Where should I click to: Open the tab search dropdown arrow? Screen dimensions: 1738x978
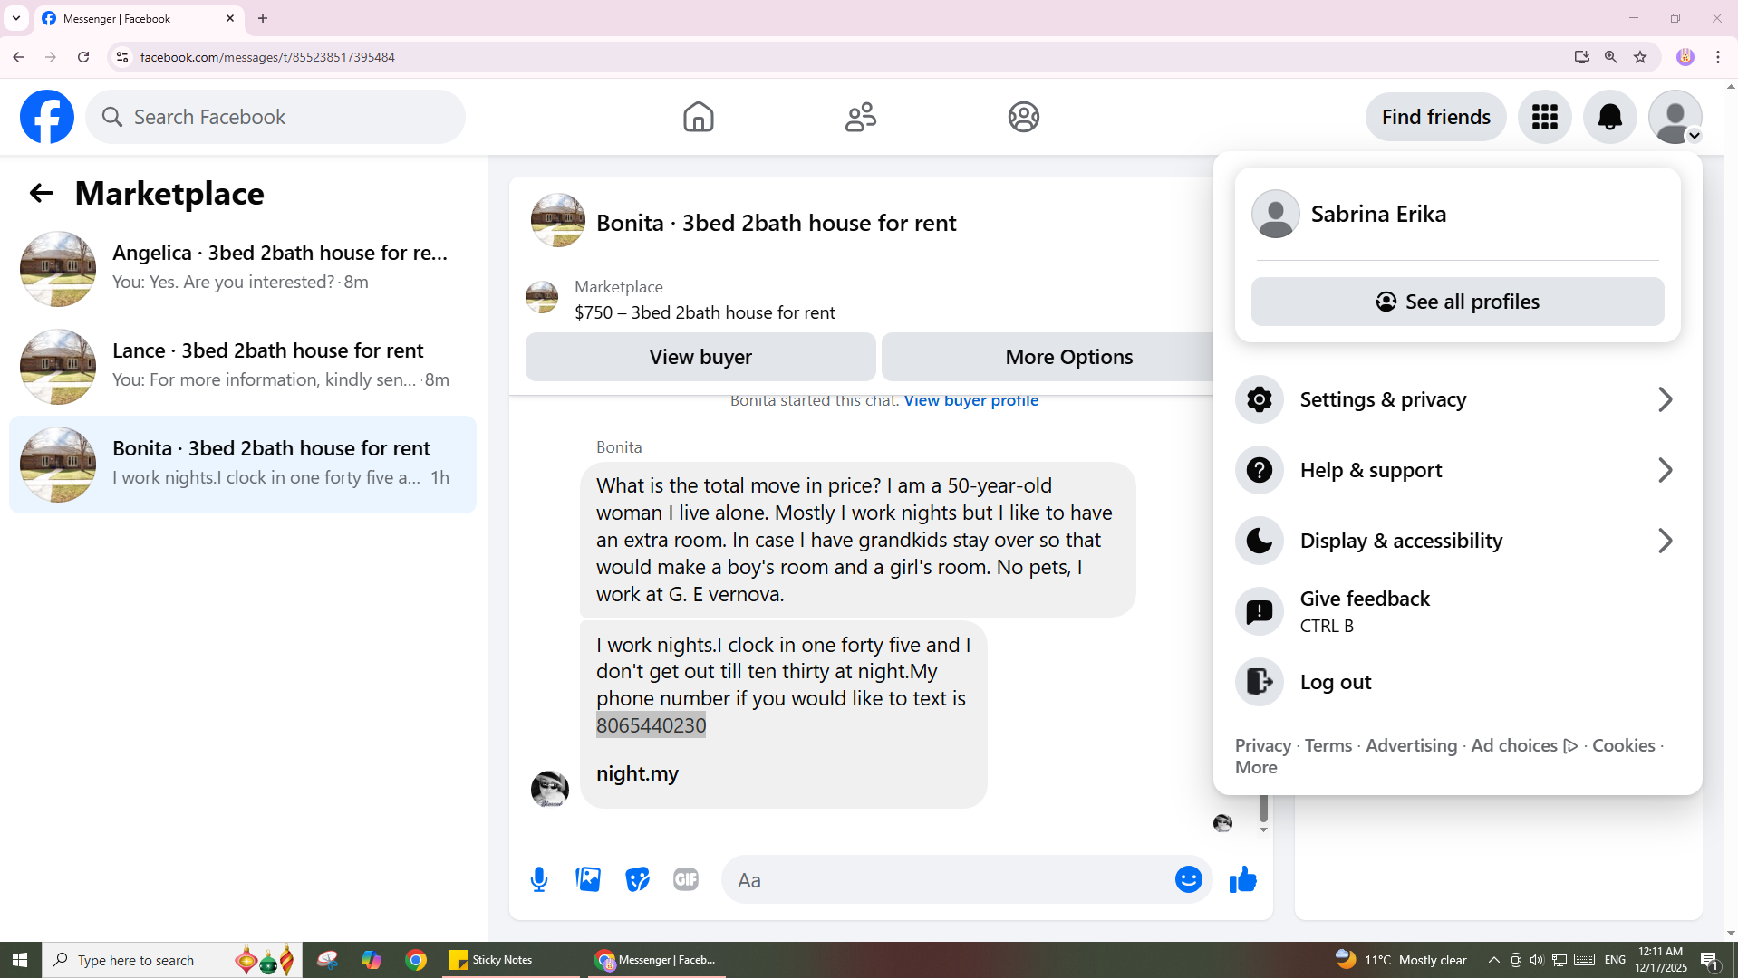(16, 18)
